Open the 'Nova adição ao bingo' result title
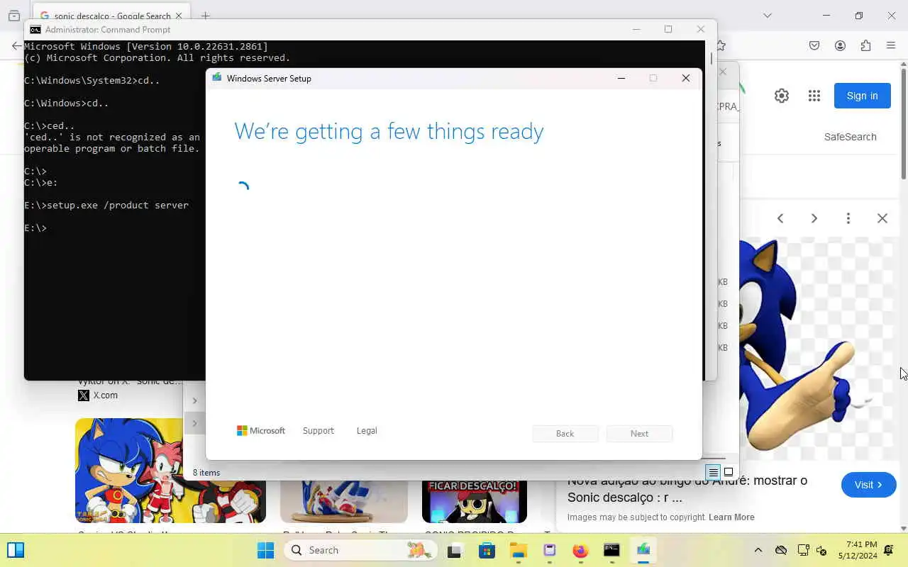Viewport: 908px width, 567px height. 687,489
